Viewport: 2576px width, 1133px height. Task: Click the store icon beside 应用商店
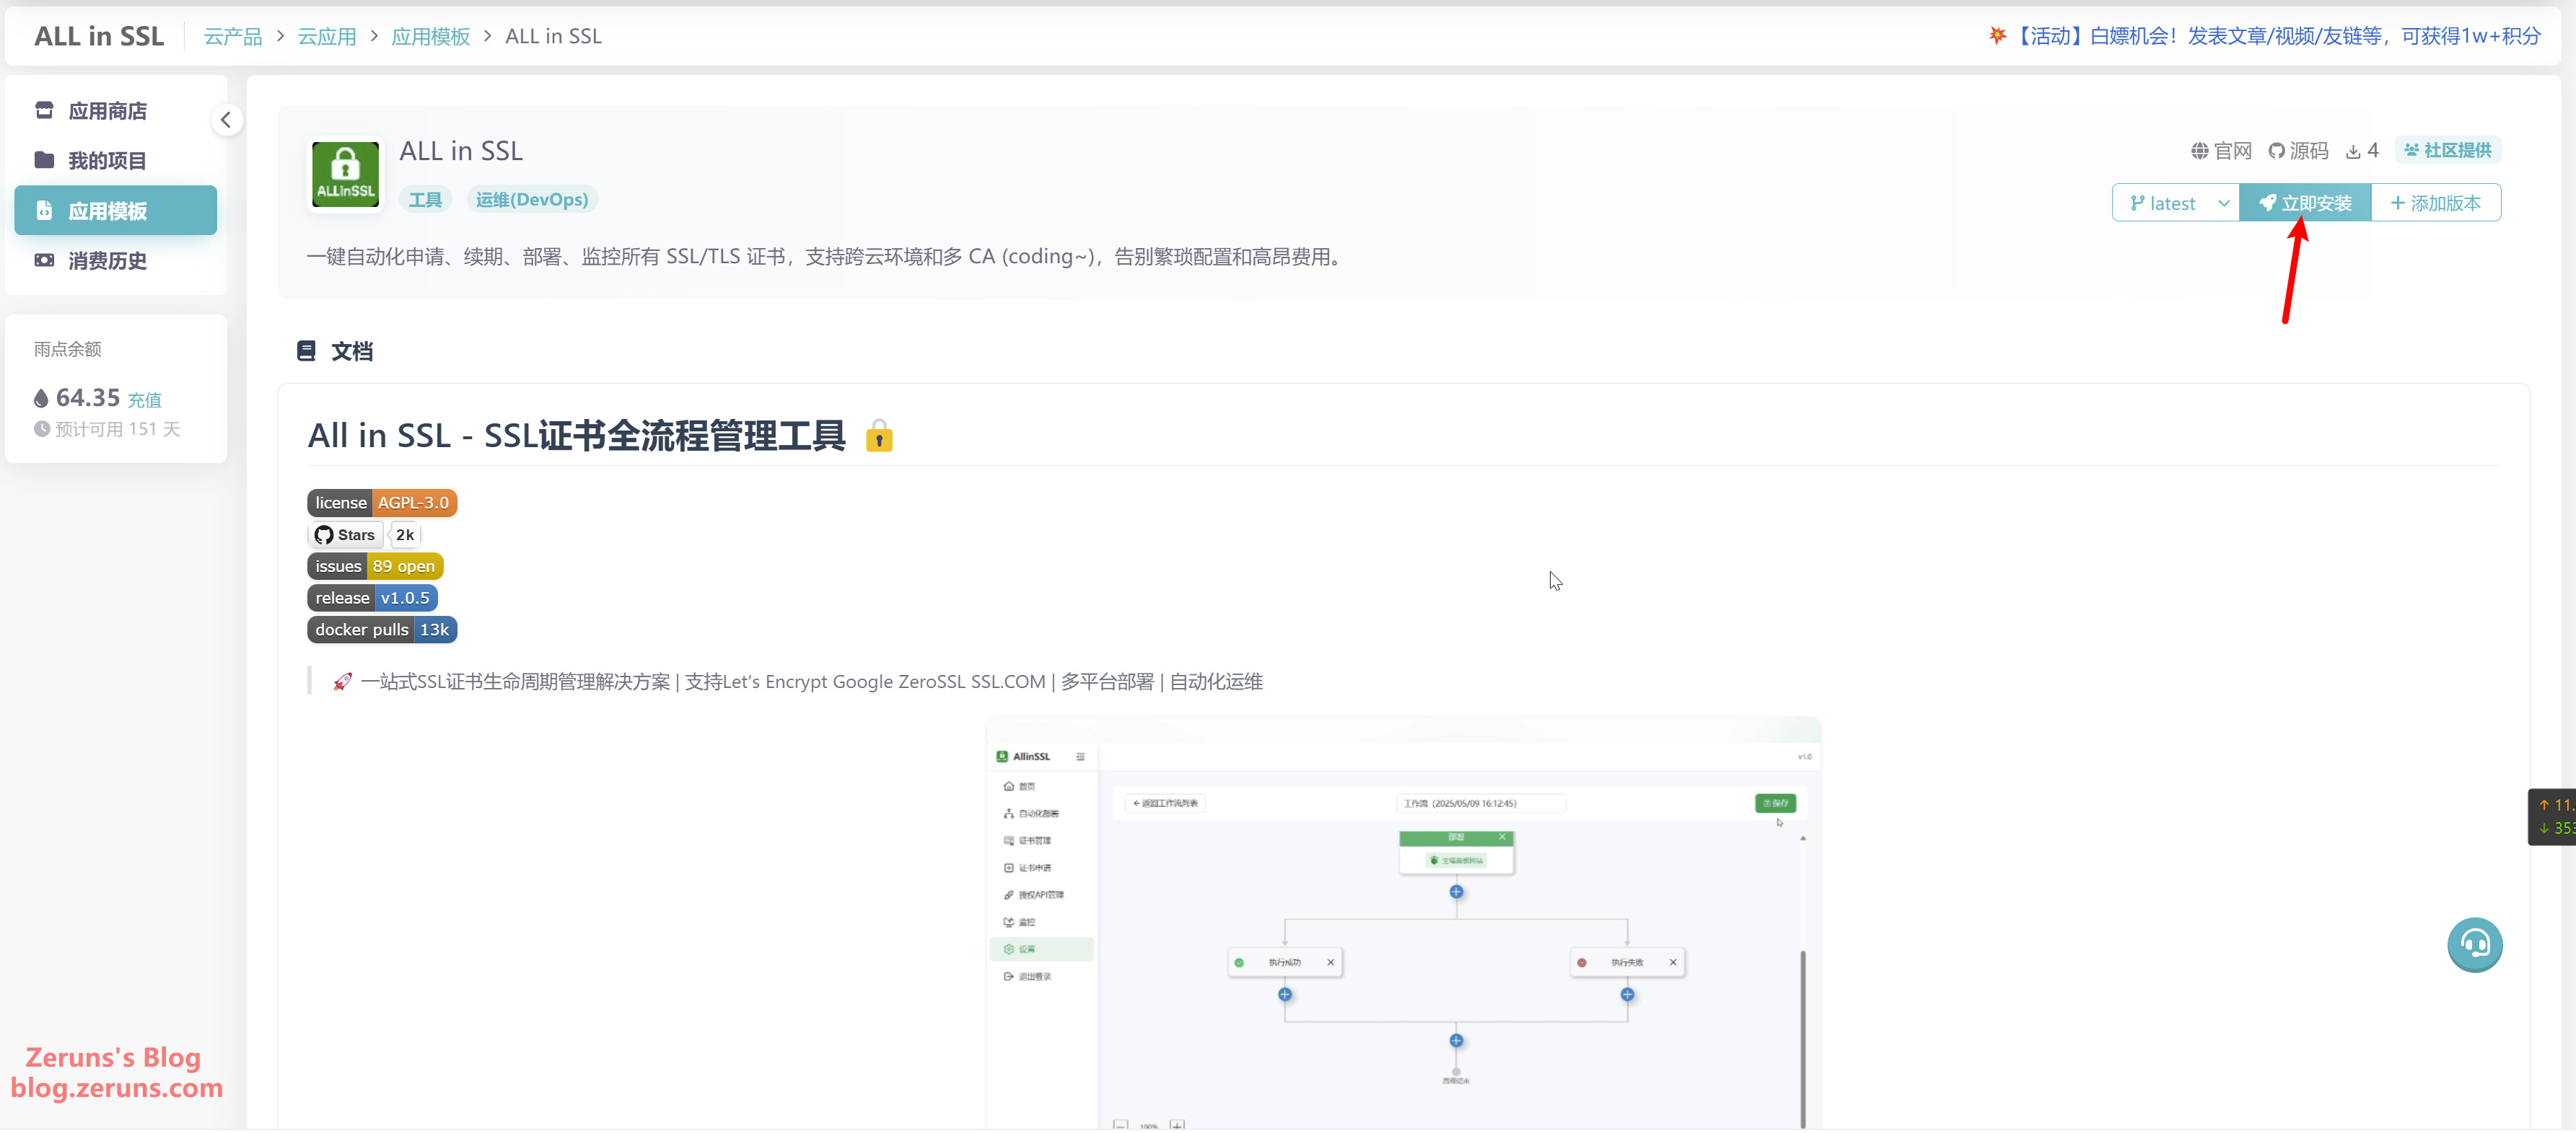pos(44,110)
